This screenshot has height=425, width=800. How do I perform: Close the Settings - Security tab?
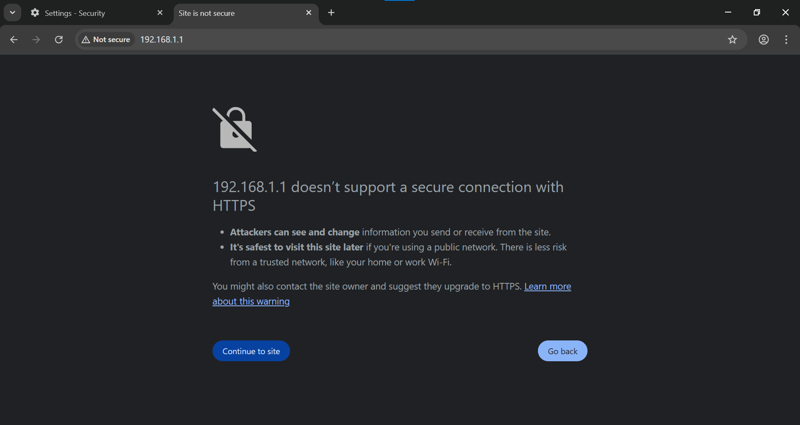pos(160,12)
